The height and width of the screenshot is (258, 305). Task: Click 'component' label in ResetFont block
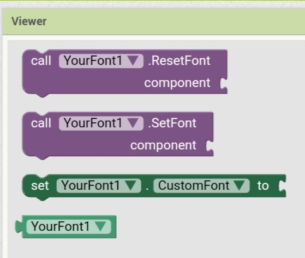click(177, 83)
